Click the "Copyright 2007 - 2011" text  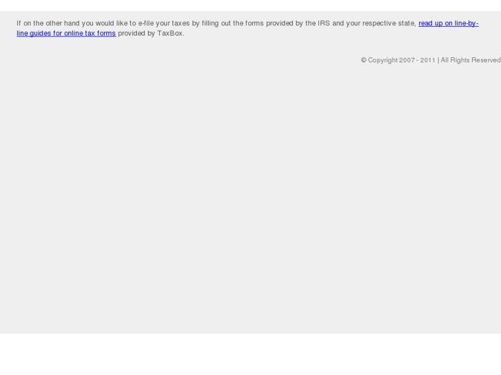[402, 60]
